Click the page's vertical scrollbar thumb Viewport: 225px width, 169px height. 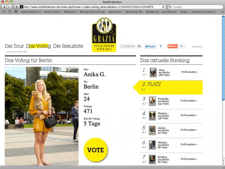[223, 58]
